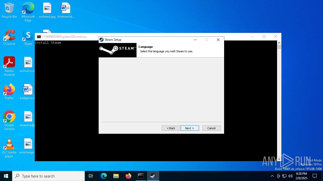Switch to Steam Setup via taskbar
Image resolution: width=323 pixels, height=181 pixels.
(153, 176)
